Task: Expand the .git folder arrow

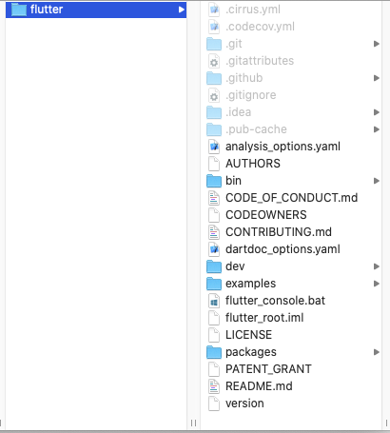Action: [x=377, y=44]
